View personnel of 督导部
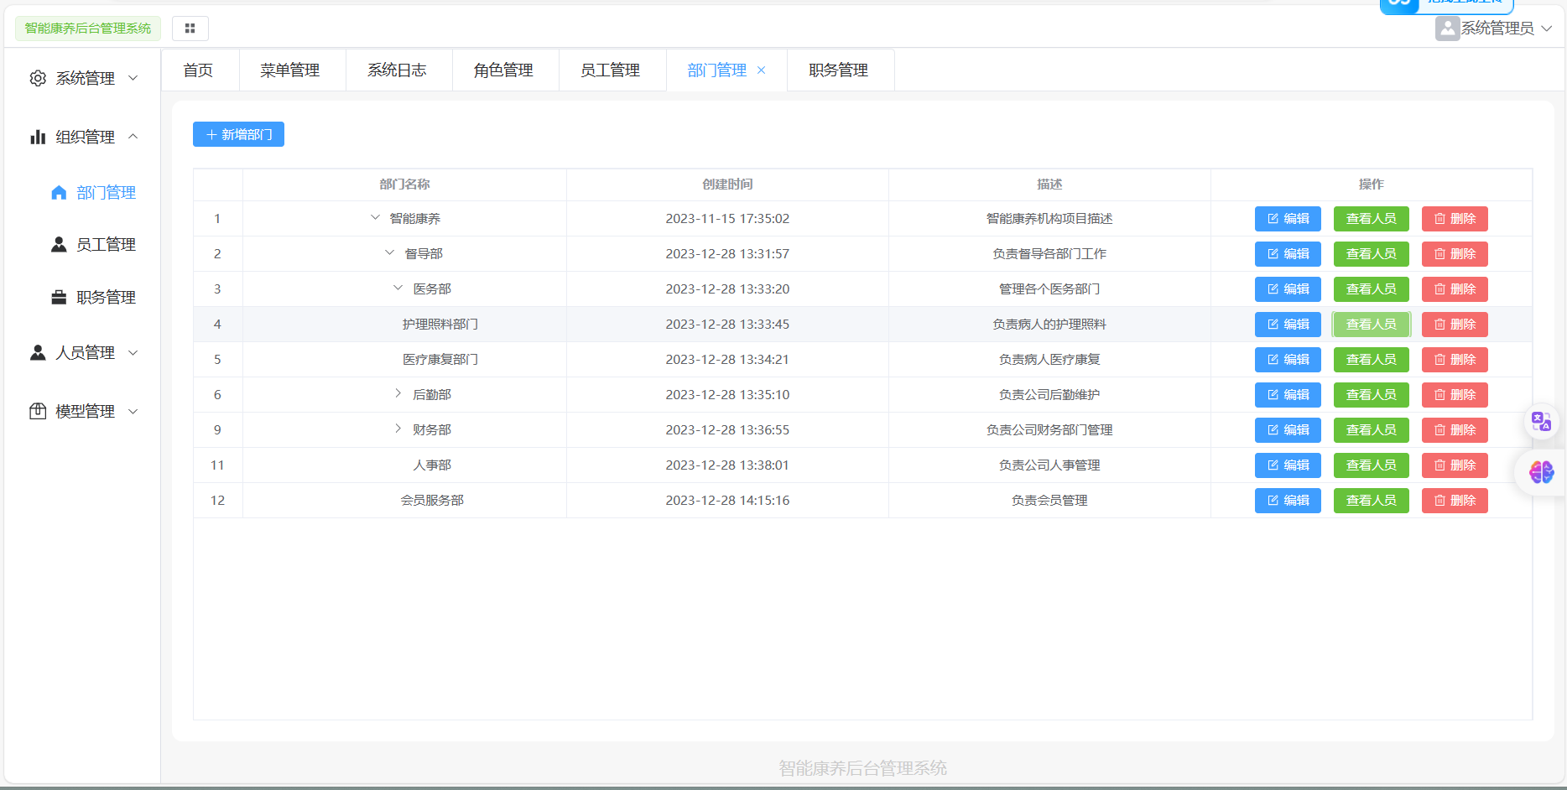The width and height of the screenshot is (1567, 790). [x=1372, y=254]
